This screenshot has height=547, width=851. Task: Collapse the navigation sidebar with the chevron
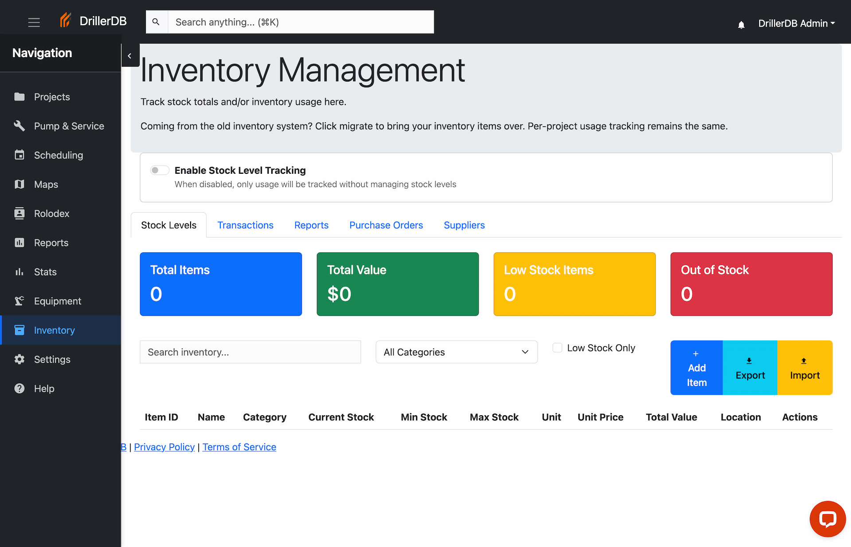130,55
